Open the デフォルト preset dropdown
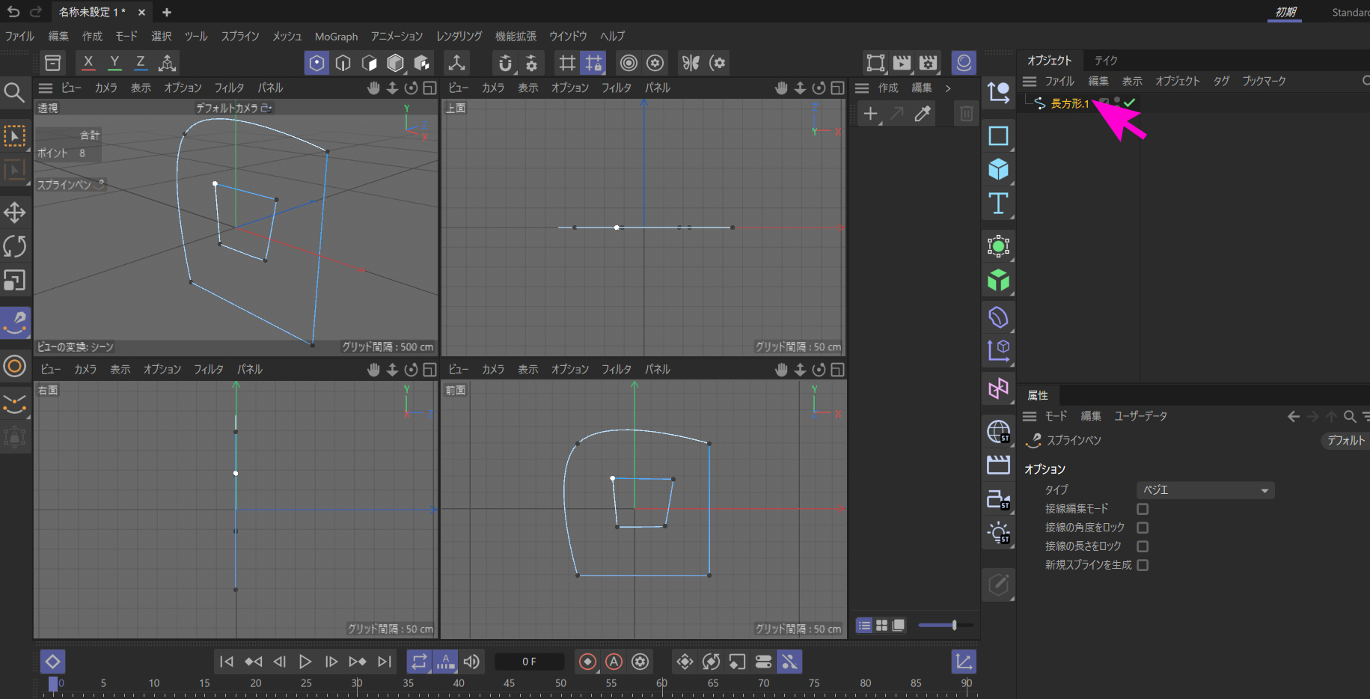This screenshot has height=699, width=1370. 1345,441
